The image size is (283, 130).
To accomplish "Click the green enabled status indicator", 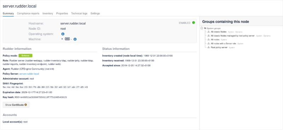I will click(194, 23).
